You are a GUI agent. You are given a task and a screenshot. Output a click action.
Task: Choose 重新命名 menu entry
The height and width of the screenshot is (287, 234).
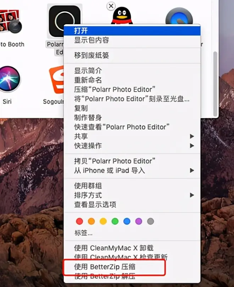point(132,80)
